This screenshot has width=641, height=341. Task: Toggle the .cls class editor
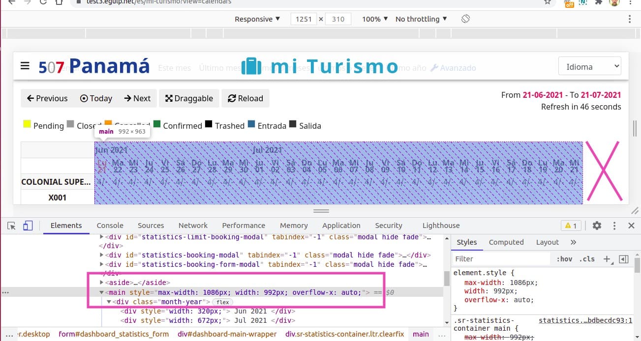click(587, 259)
